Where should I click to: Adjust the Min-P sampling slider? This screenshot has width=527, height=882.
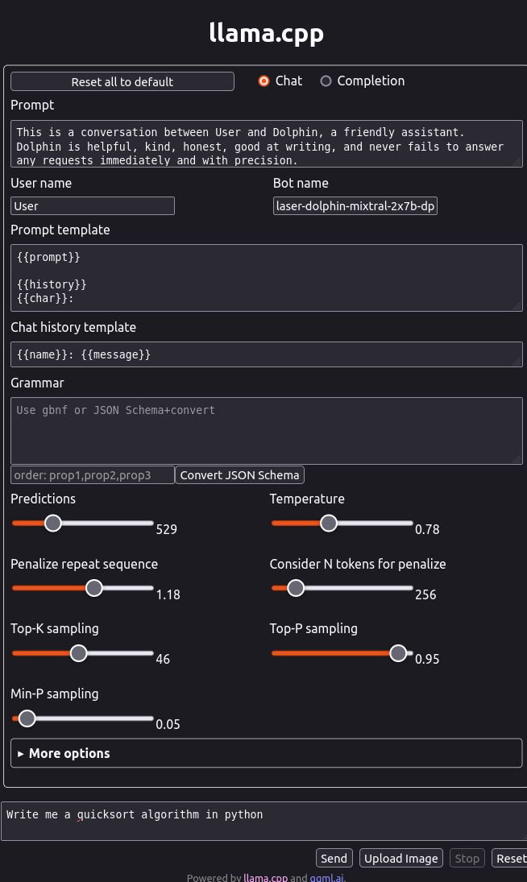[x=27, y=718]
